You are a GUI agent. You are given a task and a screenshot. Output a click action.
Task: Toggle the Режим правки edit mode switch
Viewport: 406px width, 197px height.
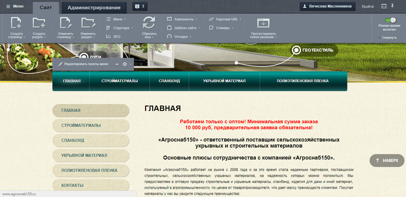390,20
